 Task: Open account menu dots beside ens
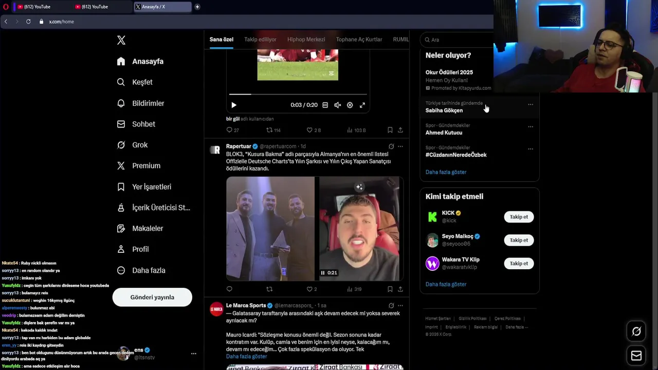[194, 354]
